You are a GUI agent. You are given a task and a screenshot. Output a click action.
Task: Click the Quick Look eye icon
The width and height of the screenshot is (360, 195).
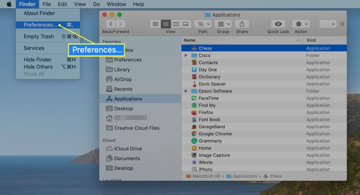(278, 24)
